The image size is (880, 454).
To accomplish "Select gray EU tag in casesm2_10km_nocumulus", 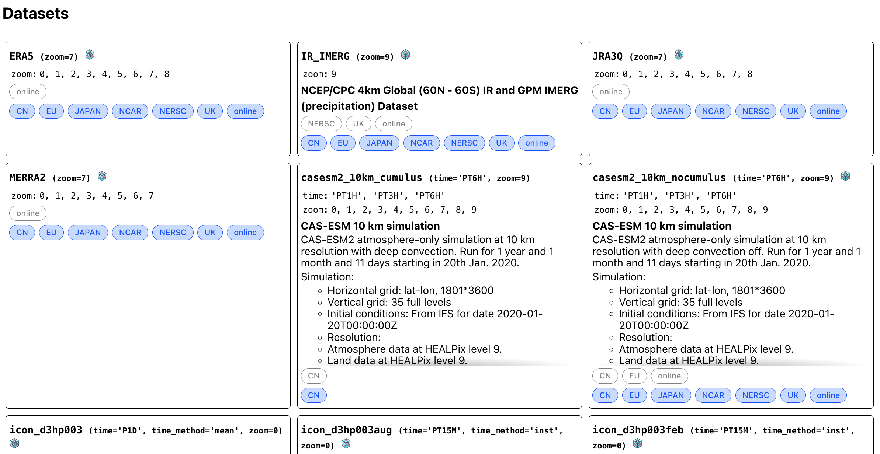I will (x=634, y=376).
